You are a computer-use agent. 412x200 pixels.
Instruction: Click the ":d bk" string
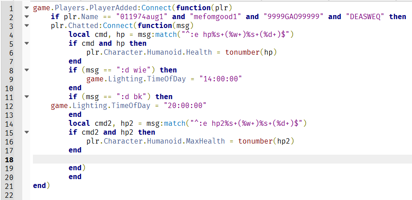click(x=131, y=96)
